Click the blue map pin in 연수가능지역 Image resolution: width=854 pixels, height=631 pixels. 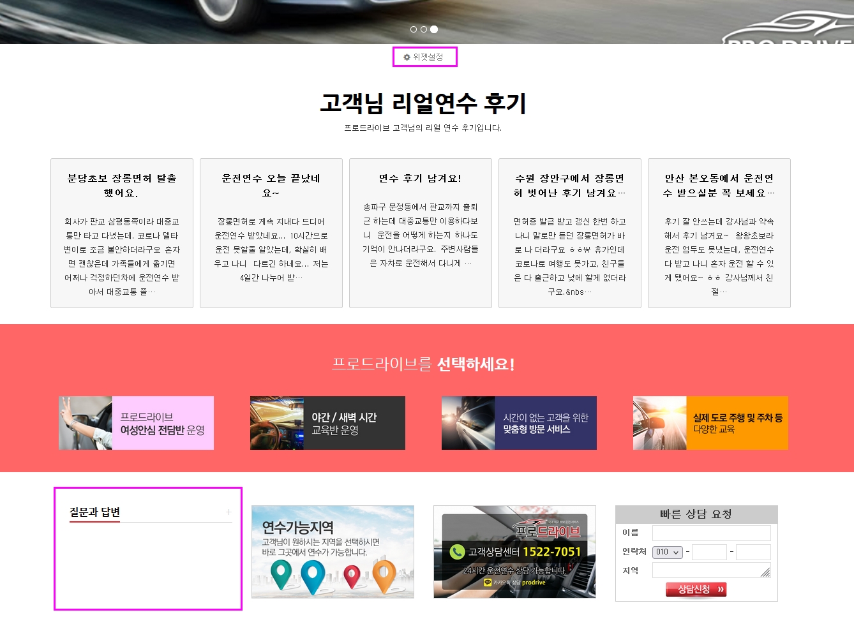pyautogui.click(x=313, y=576)
